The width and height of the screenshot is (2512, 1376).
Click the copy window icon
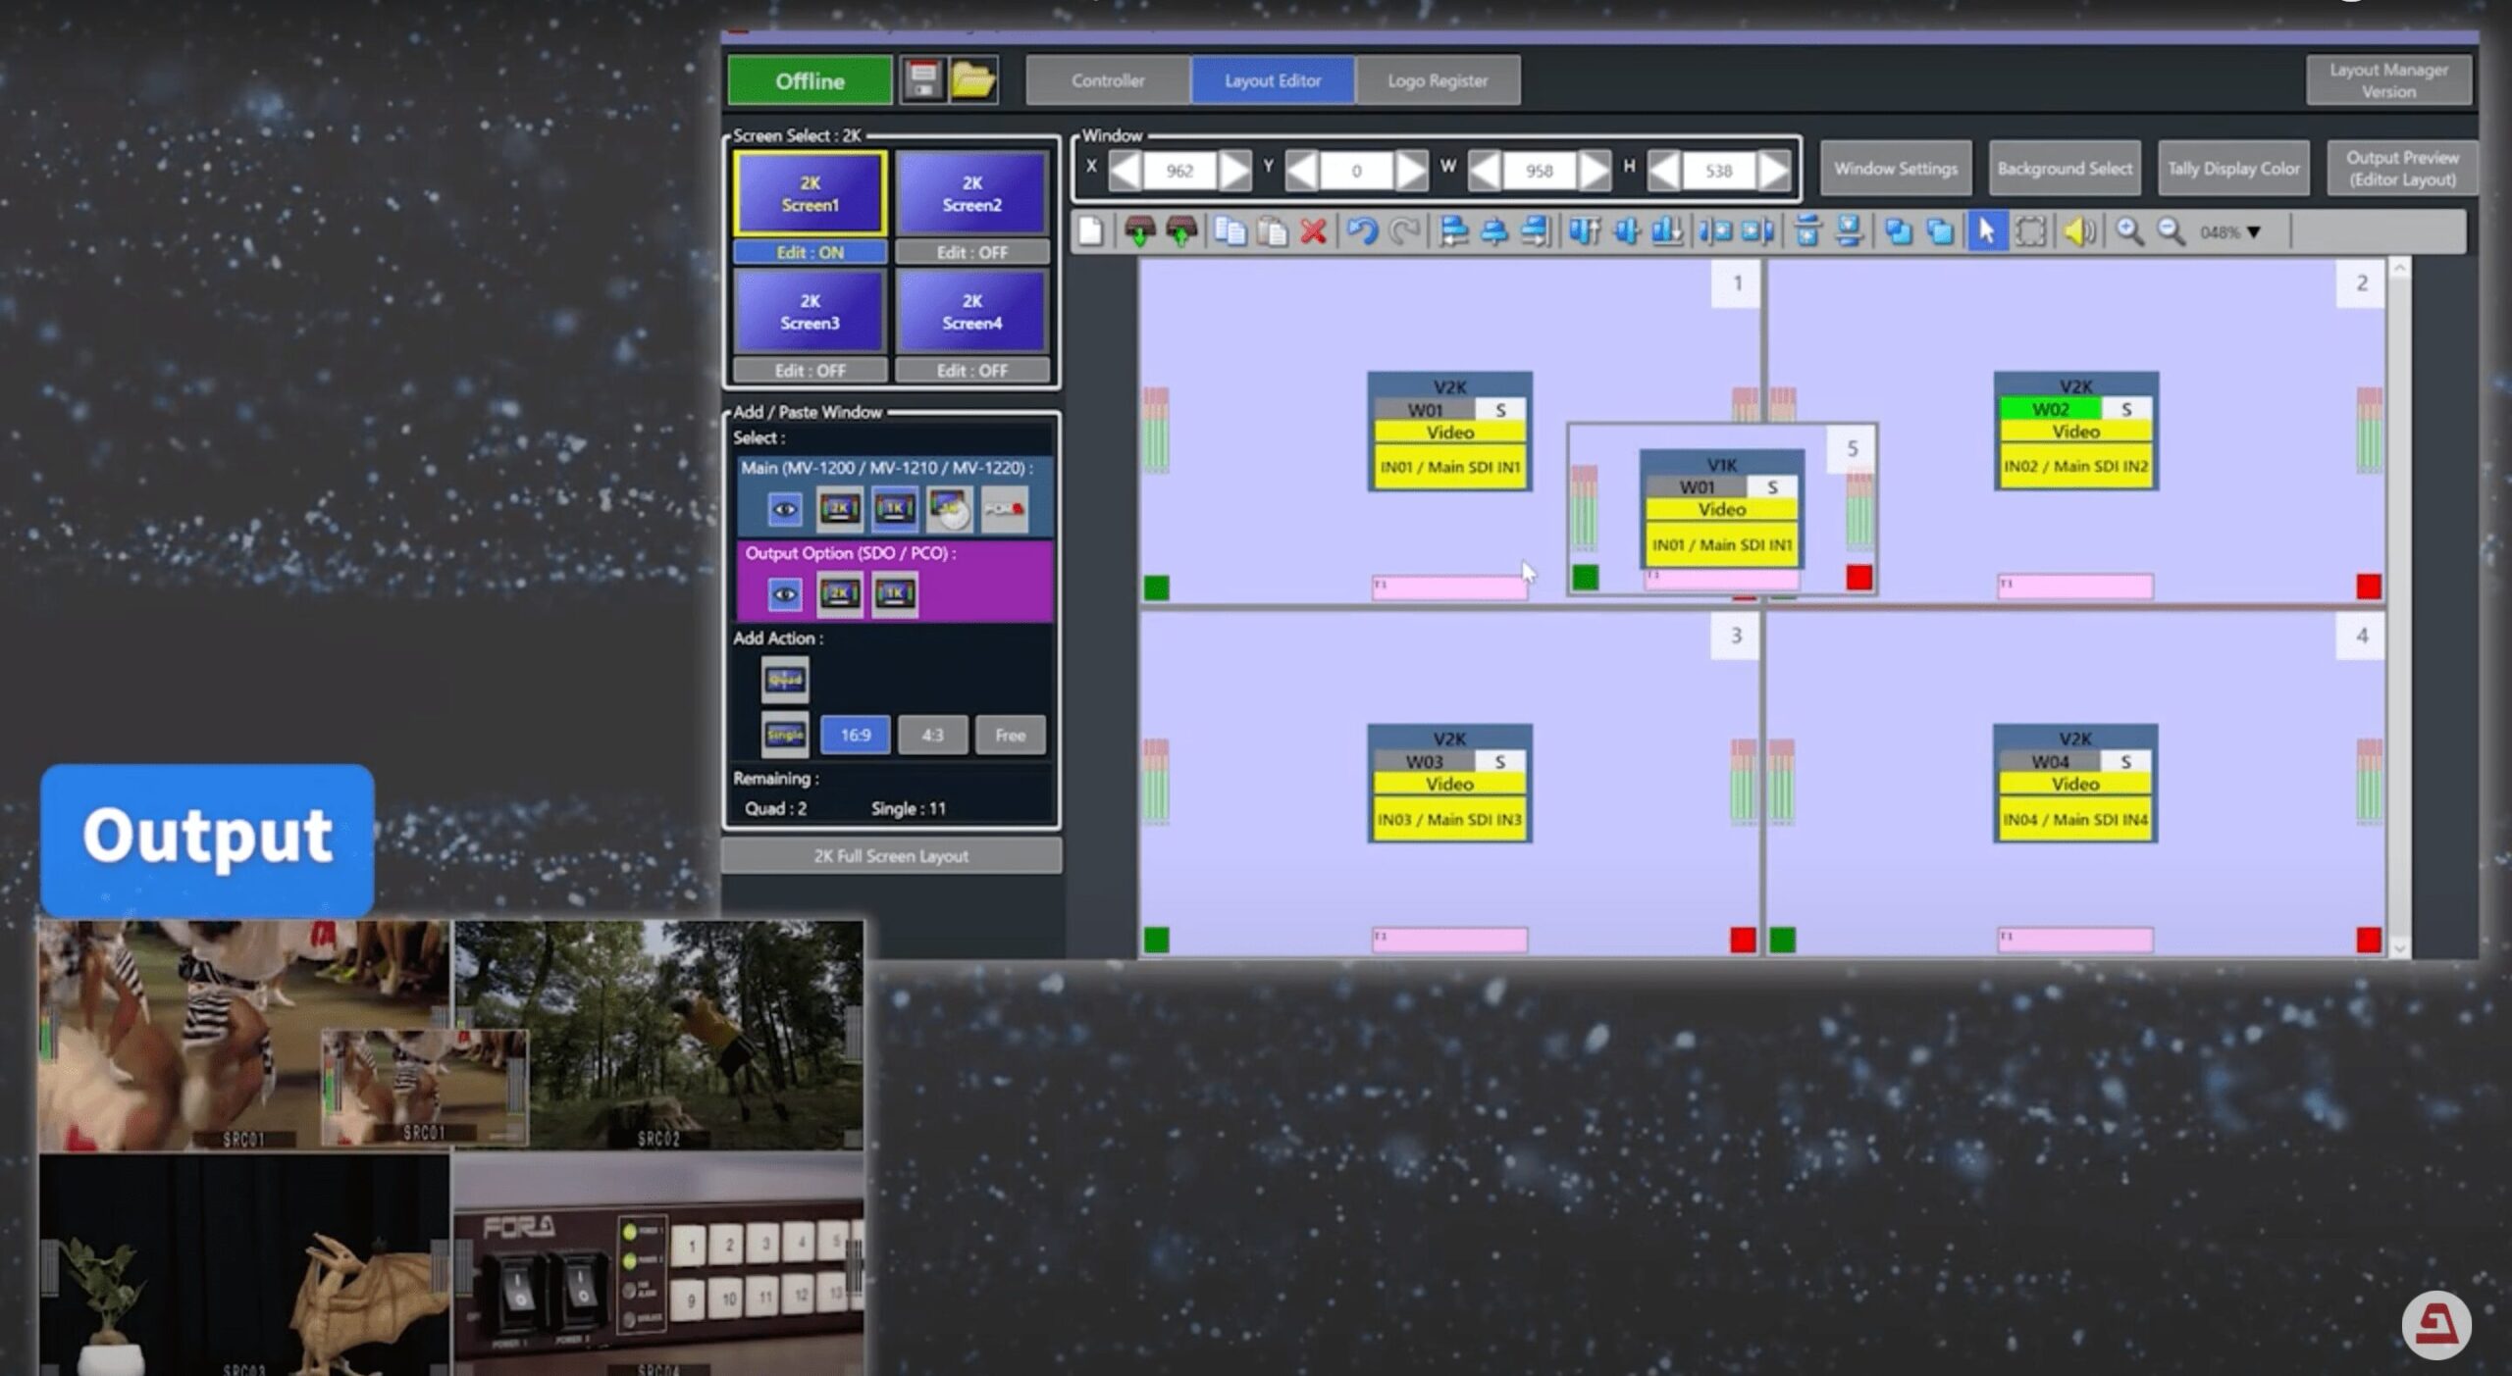1230,231
